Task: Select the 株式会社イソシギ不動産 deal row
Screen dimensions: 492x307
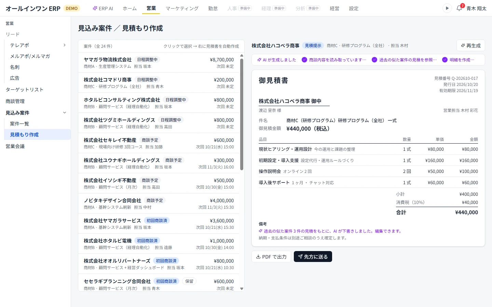Action: point(159,183)
